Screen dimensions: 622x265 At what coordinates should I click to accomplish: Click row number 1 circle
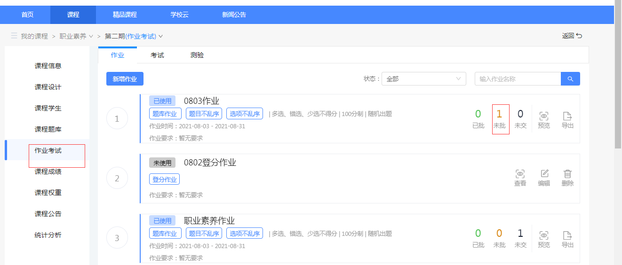point(117,119)
